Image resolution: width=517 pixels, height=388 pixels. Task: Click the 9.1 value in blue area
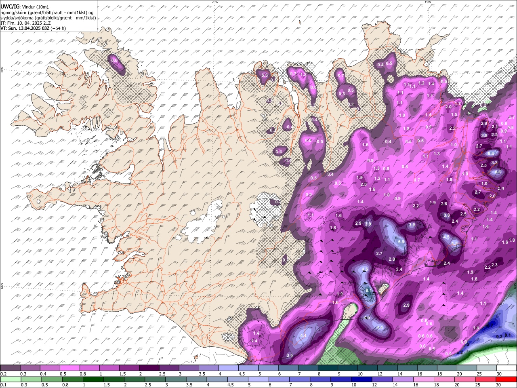(508, 335)
